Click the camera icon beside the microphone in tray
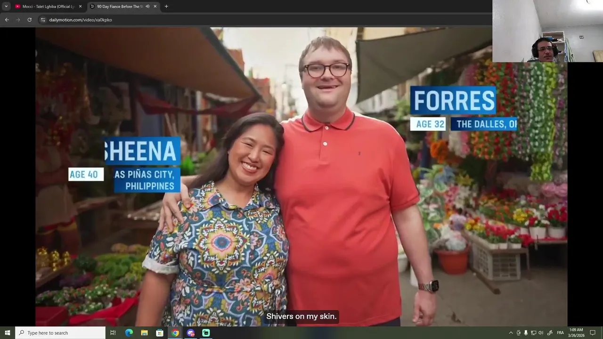The width and height of the screenshot is (603, 339). click(519, 333)
